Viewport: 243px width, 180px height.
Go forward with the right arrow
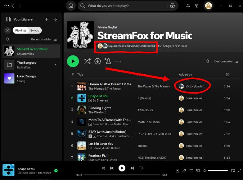pos(20,6)
